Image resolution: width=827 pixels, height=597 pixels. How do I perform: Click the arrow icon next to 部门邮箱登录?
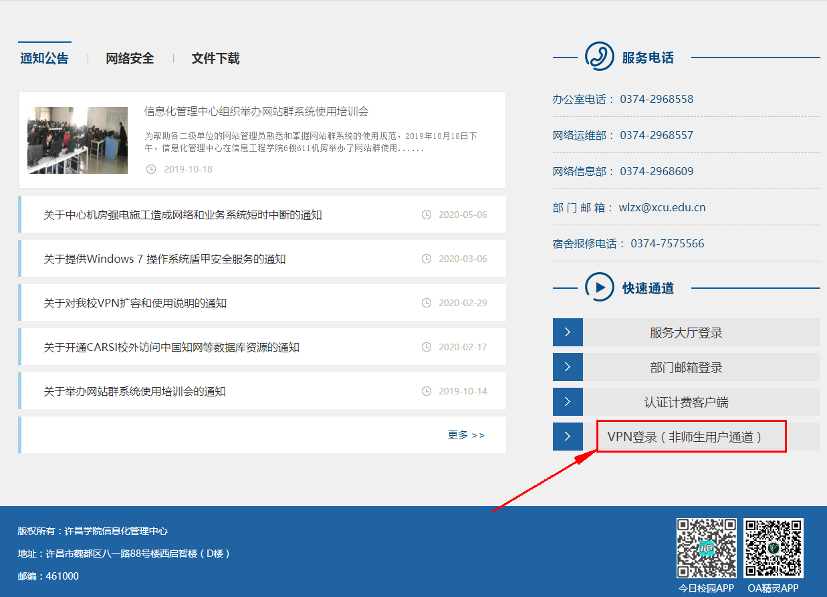(568, 367)
